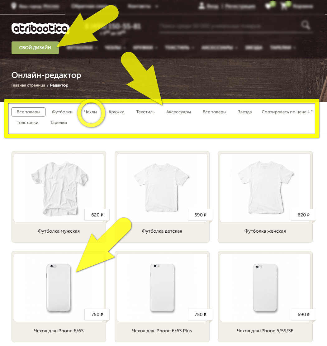Click the Главная страница breadcrumb link
This screenshot has width=327, height=346.
(x=28, y=85)
